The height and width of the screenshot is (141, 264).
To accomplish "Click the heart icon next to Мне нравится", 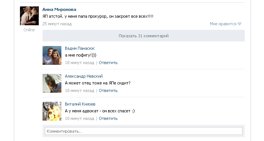I will [x=240, y=24].
